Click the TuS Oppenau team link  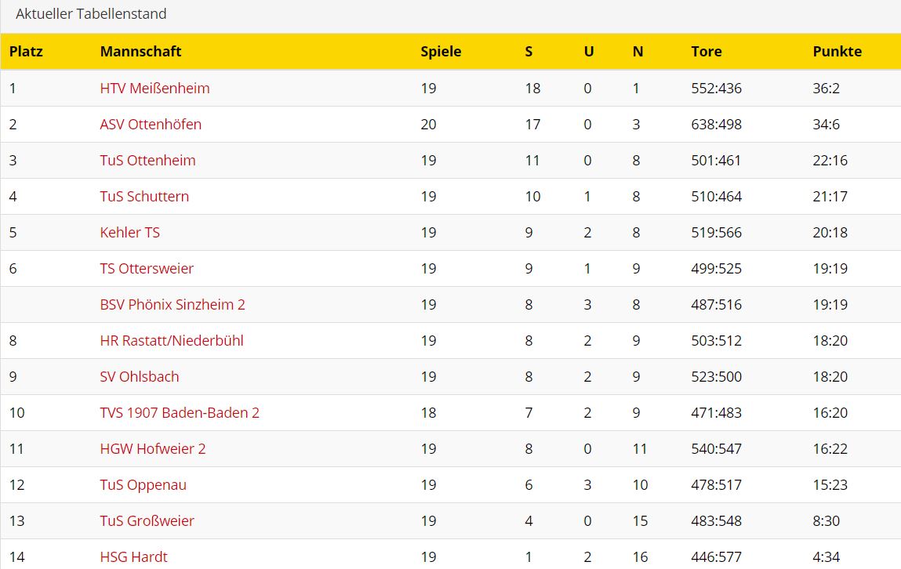click(x=143, y=485)
